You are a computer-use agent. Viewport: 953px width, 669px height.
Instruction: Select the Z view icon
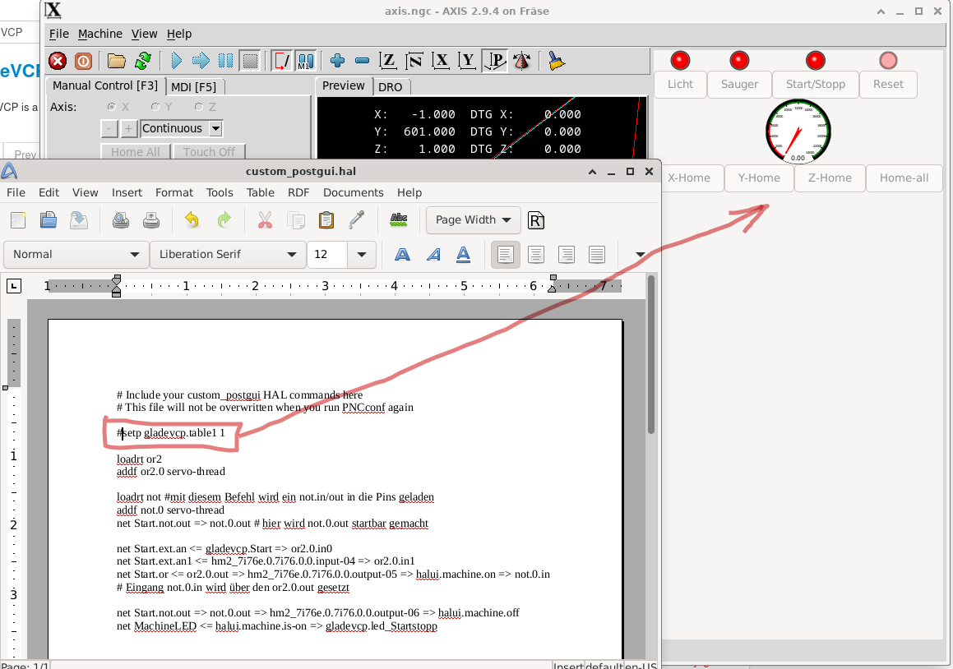tap(388, 61)
